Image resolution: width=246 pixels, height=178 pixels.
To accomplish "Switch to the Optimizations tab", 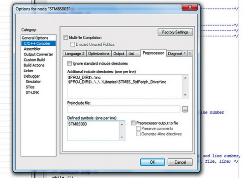I will click(99, 54).
